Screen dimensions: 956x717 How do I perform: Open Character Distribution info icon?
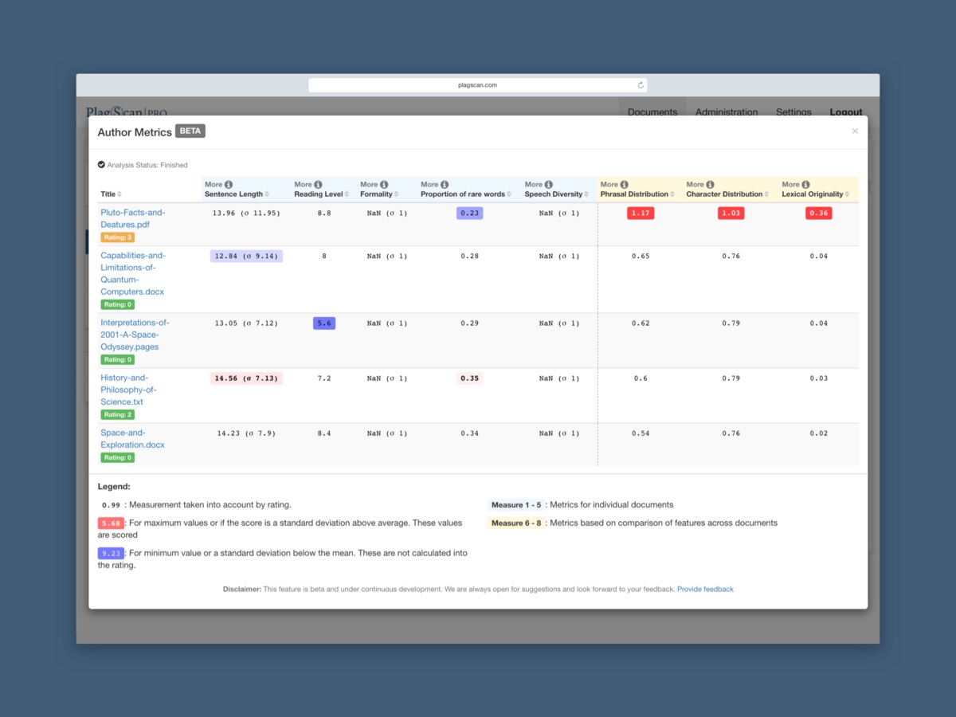[711, 185]
